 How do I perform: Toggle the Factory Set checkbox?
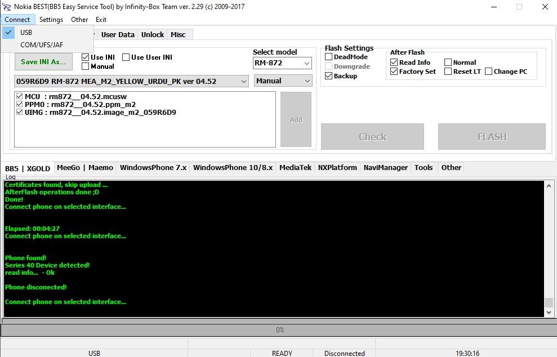(394, 72)
